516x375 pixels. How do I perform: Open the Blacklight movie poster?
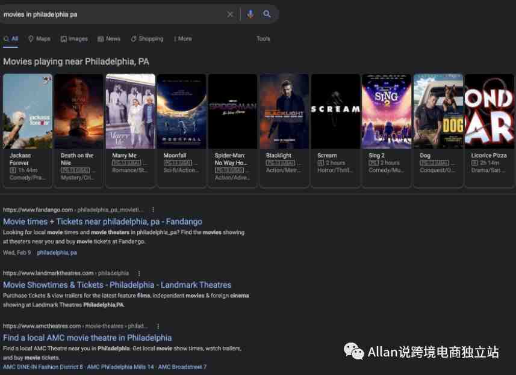(284, 111)
